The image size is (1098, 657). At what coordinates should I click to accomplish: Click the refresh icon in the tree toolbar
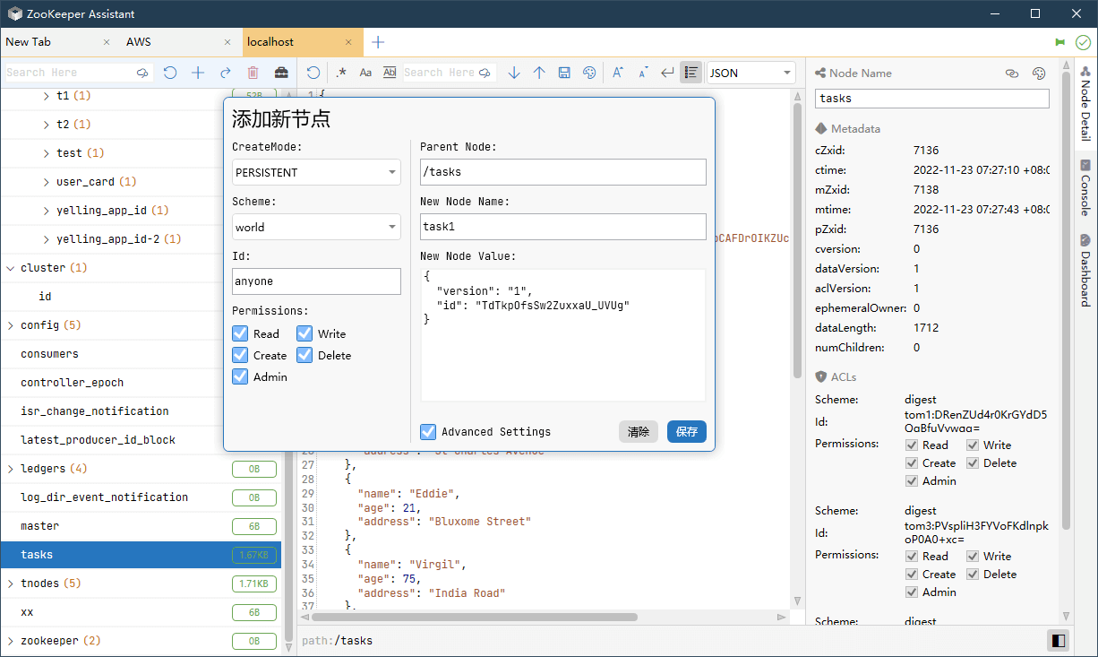click(170, 73)
